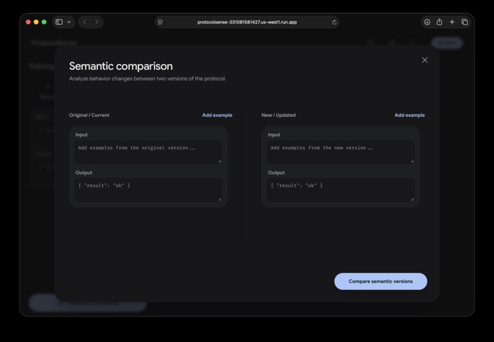
Task: Focus the new version Output field
Action: click(x=341, y=190)
